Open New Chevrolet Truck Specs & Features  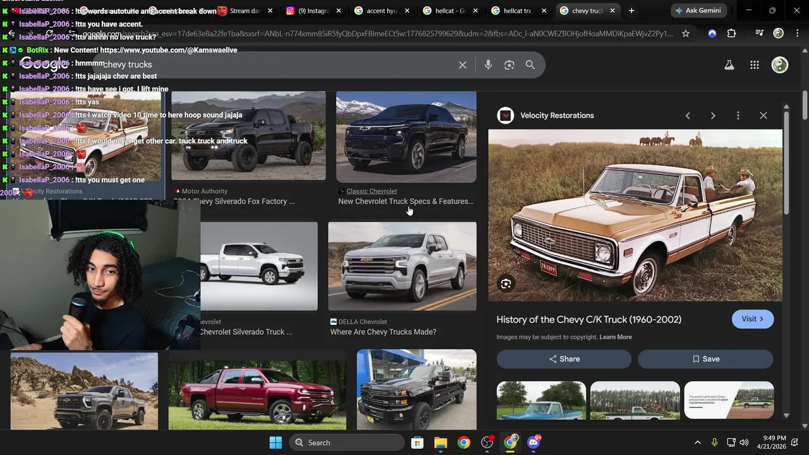tap(406, 202)
